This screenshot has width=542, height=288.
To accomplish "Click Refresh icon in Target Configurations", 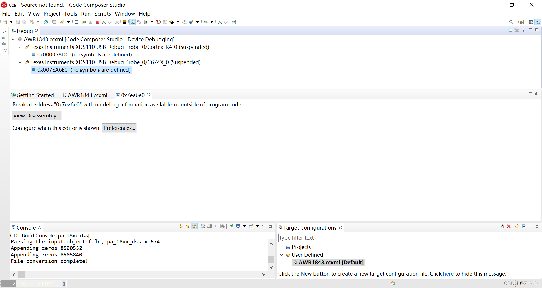I will pos(517,226).
